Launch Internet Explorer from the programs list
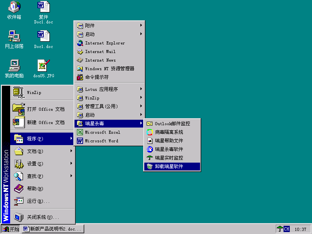The image size is (312, 234). click(x=109, y=43)
